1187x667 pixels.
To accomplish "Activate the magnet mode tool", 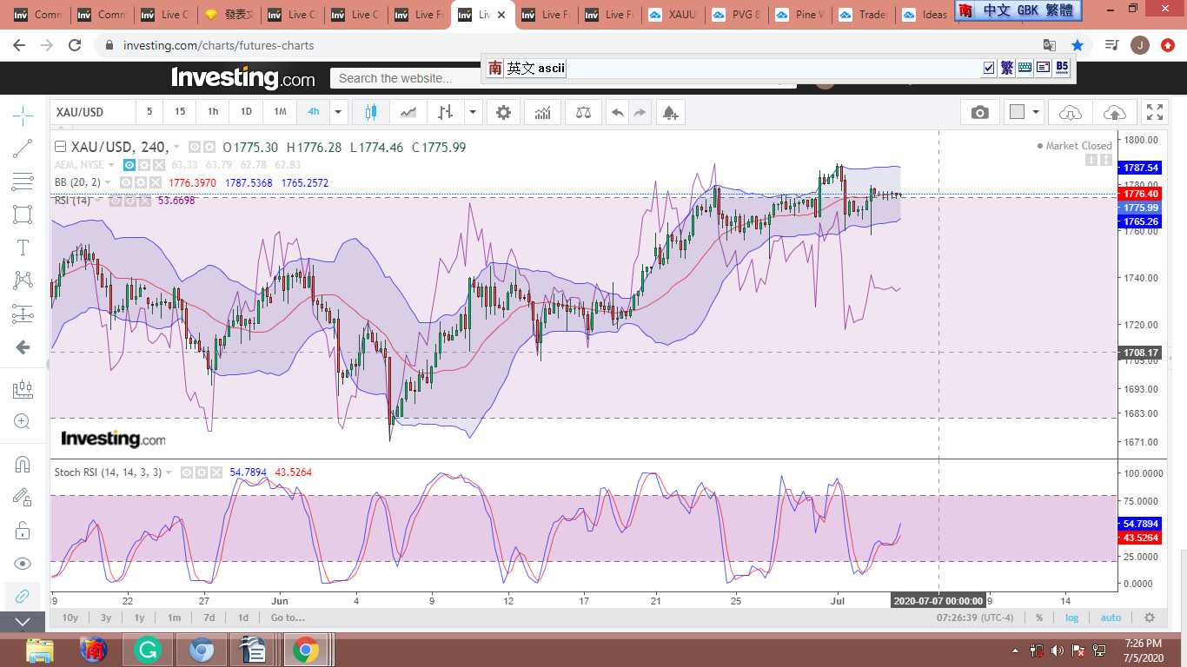I will tap(23, 464).
